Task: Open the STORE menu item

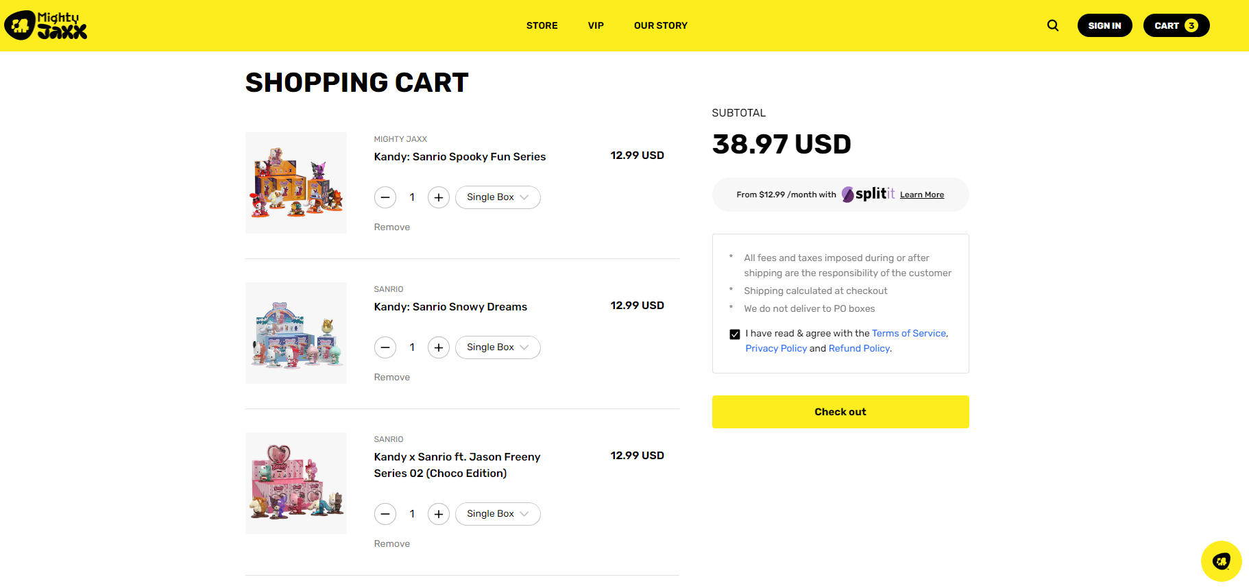Action: coord(542,25)
